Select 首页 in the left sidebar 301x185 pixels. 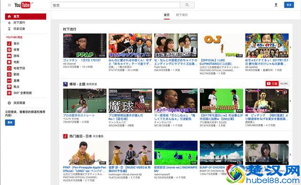click(25, 16)
